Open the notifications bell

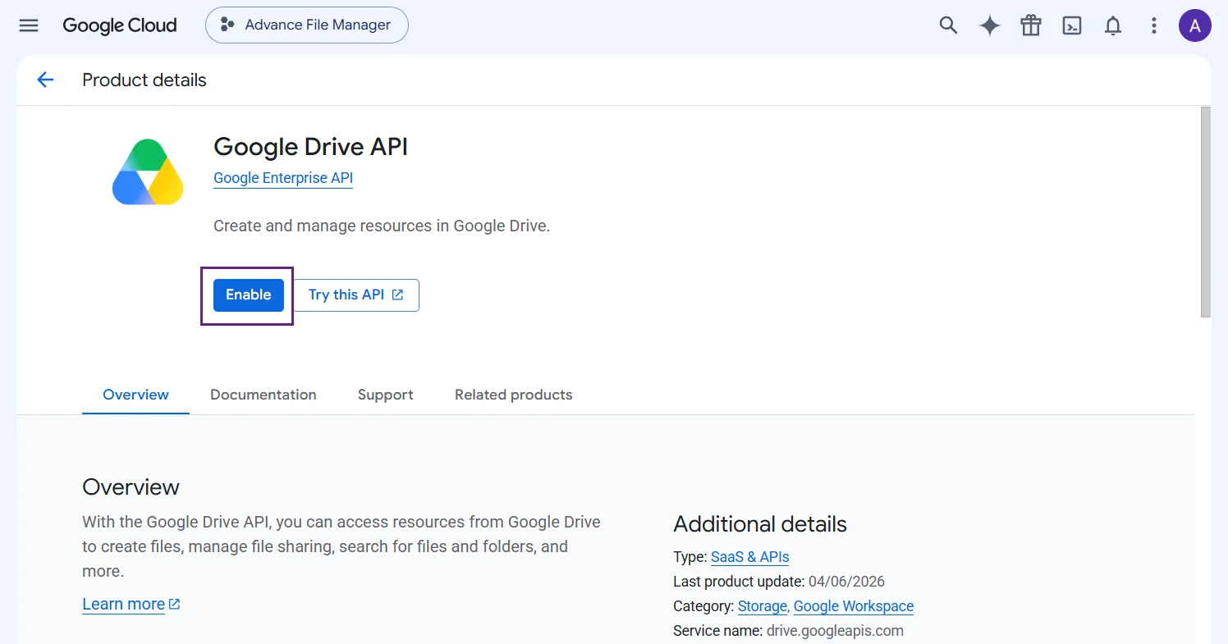(x=1113, y=25)
